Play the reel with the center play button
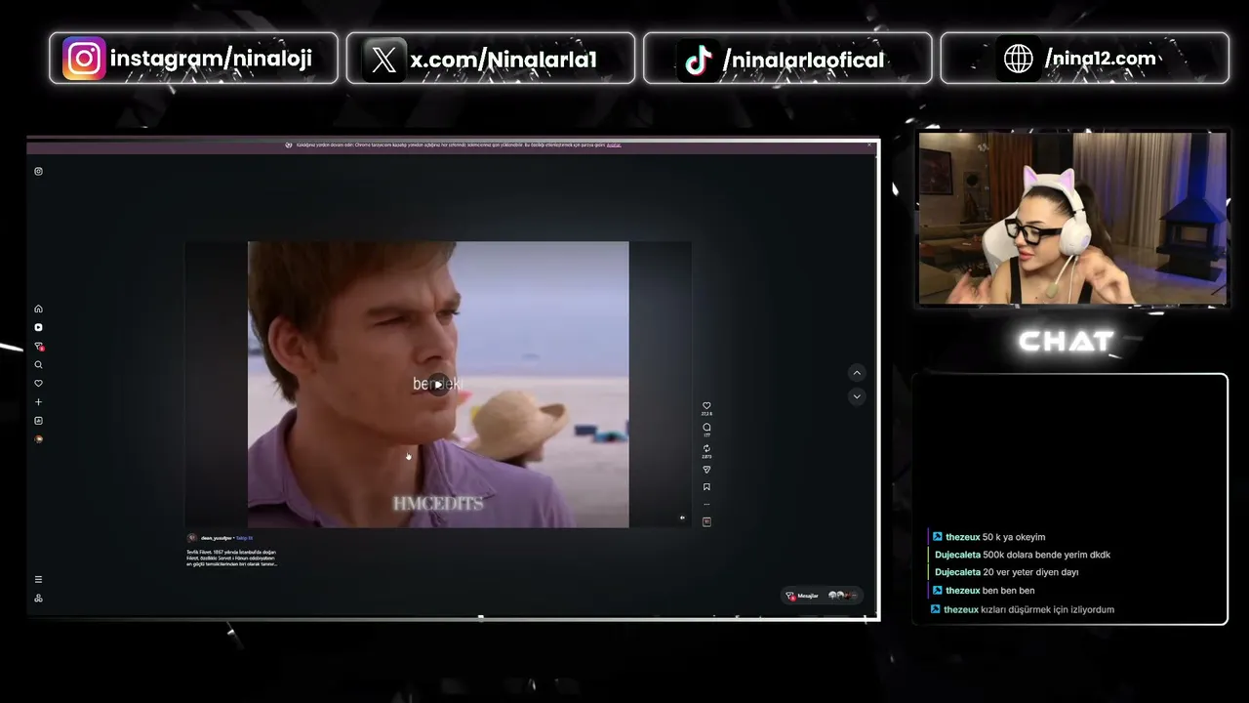Viewport: 1249px width, 703px height. click(438, 384)
